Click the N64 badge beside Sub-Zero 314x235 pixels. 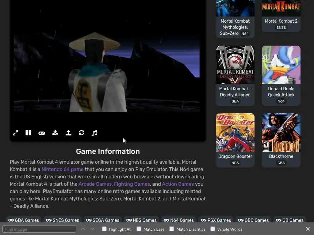[245, 34]
